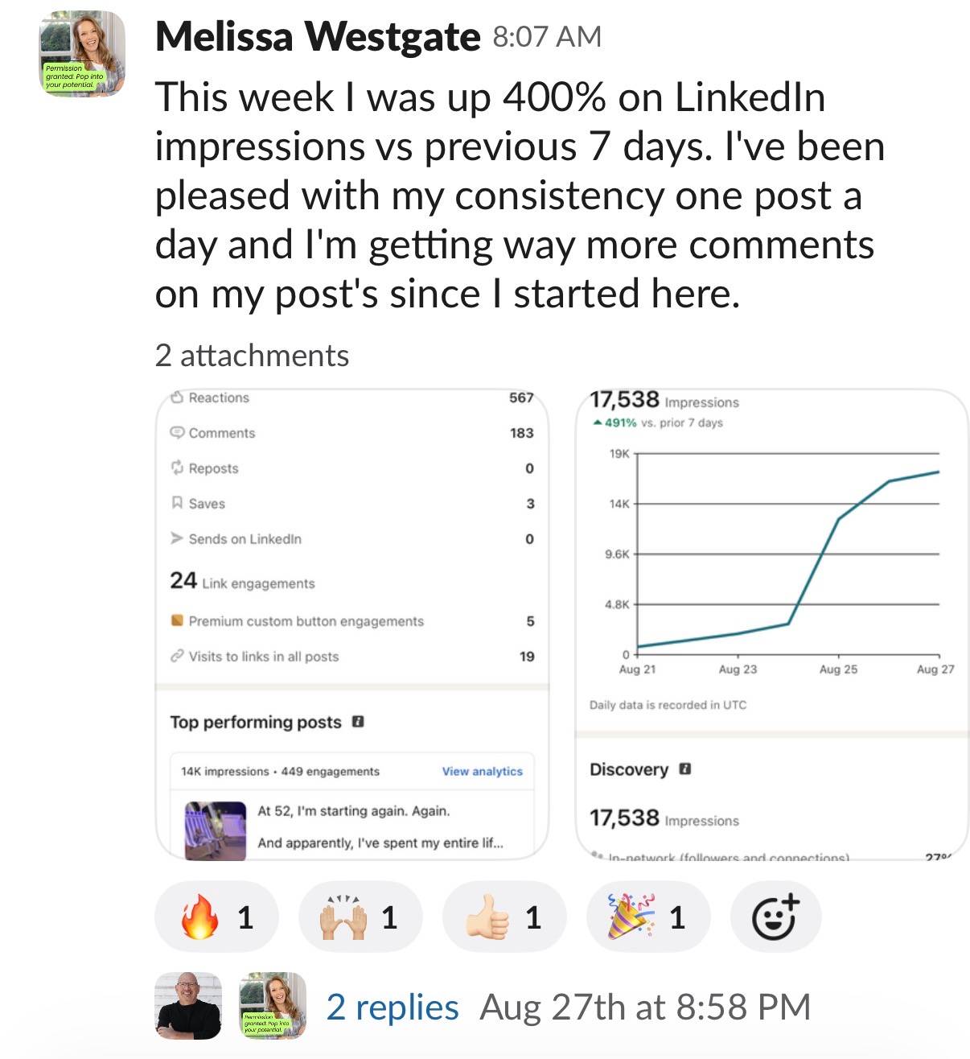Click the message text about LinkedIn impressions

tap(520, 196)
